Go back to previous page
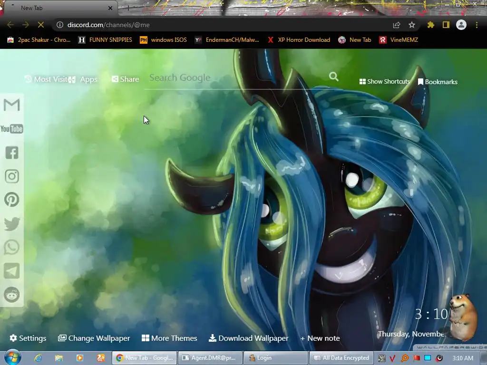The image size is (487, 365). click(10, 25)
